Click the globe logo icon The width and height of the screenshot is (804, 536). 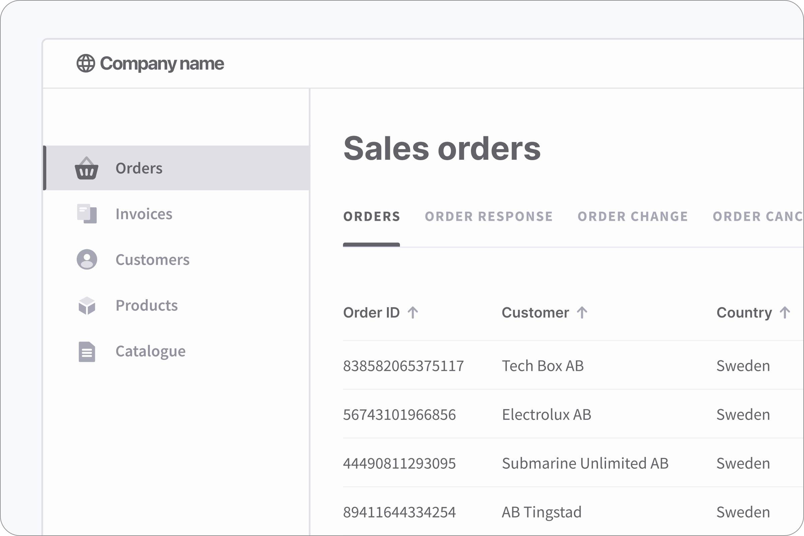click(x=86, y=63)
